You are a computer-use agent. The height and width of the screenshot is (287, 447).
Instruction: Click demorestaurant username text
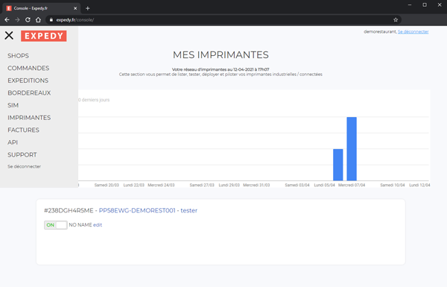380,31
